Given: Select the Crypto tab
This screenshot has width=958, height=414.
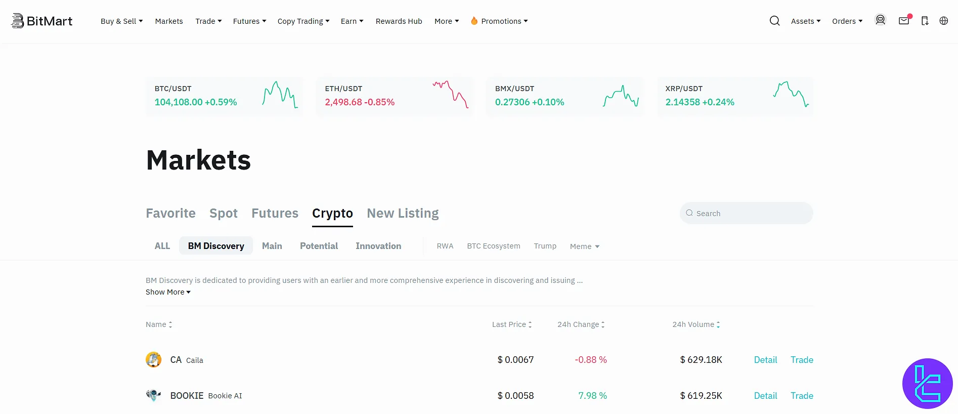Looking at the screenshot, I should 332,214.
